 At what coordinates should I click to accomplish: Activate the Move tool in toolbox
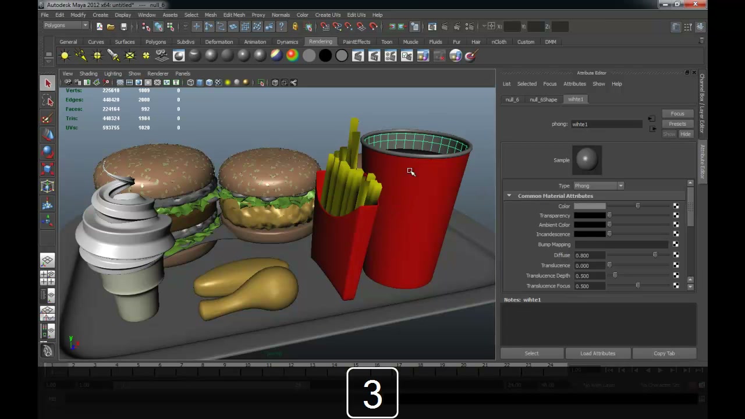tap(48, 135)
